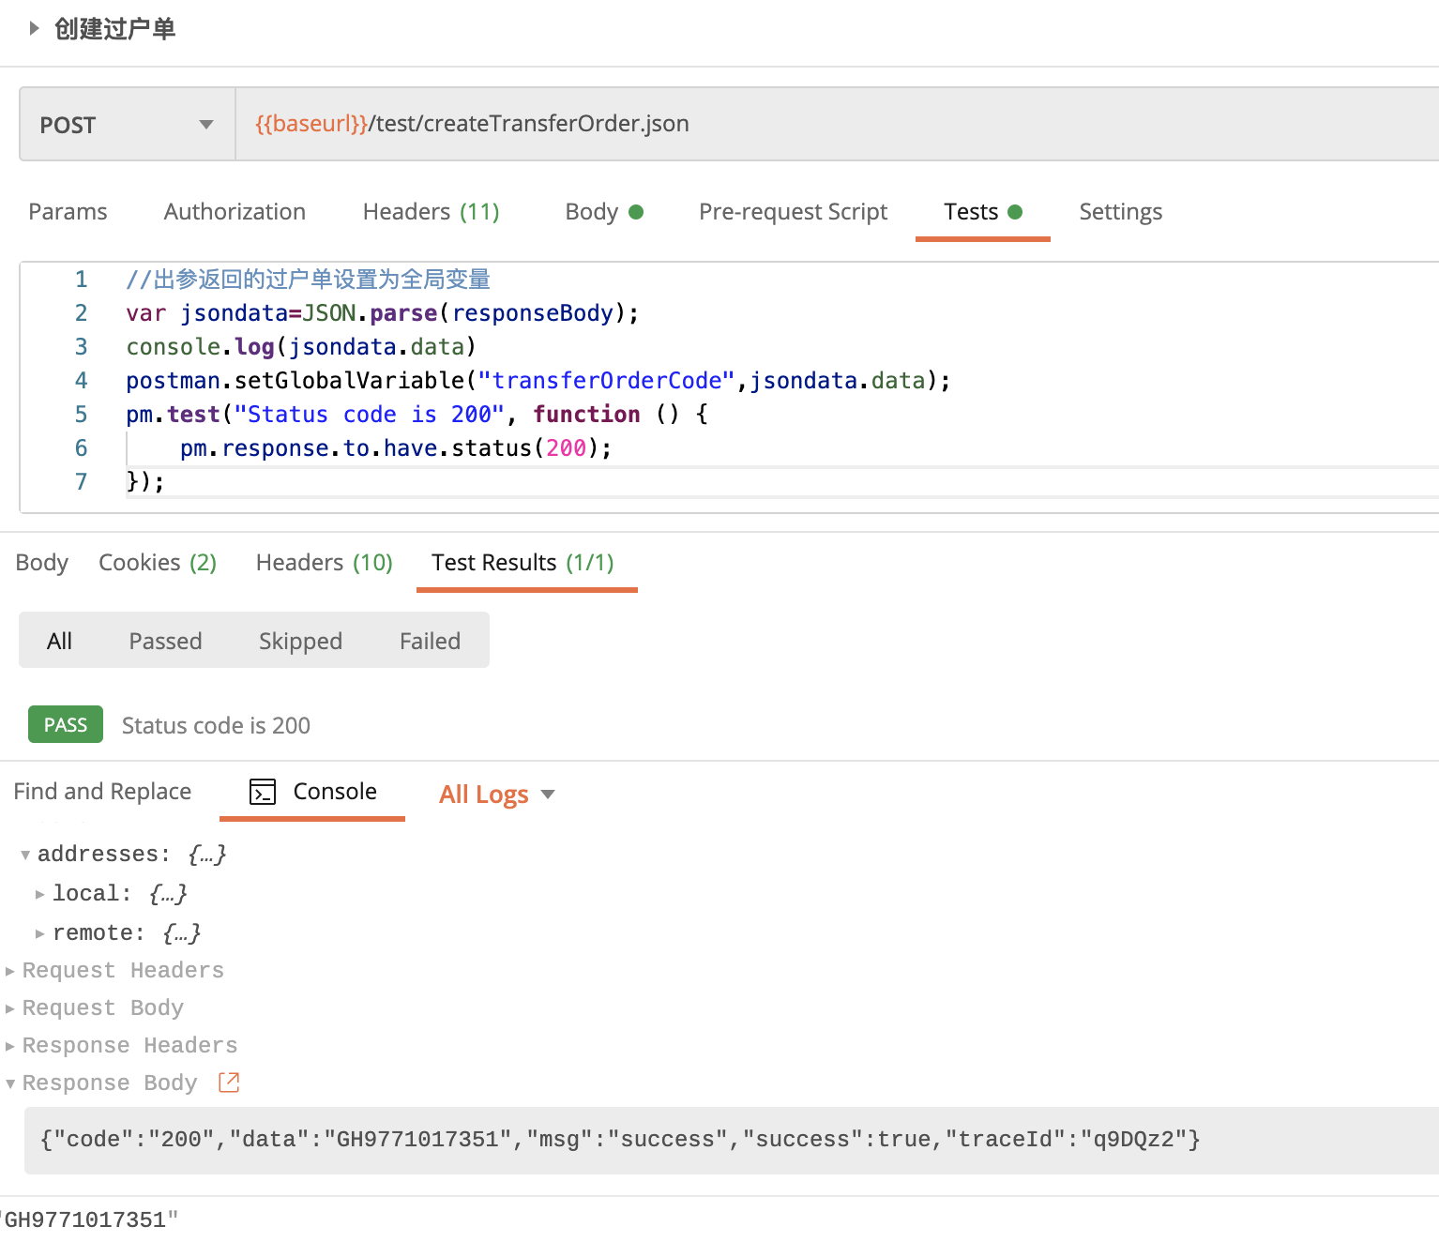
Task: Expand the remote node in console
Action: (40, 933)
